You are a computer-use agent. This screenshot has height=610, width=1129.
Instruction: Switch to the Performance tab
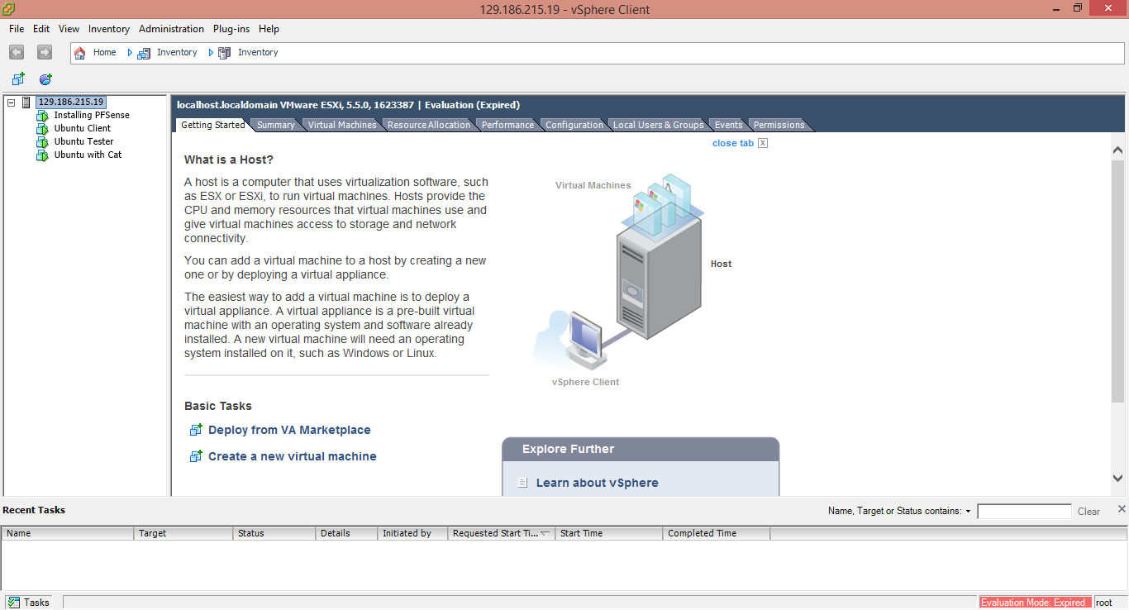[x=507, y=125]
